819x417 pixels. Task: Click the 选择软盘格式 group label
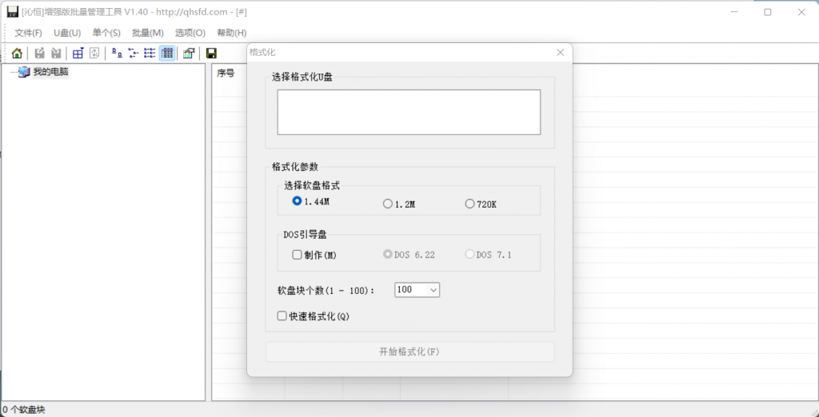(312, 185)
